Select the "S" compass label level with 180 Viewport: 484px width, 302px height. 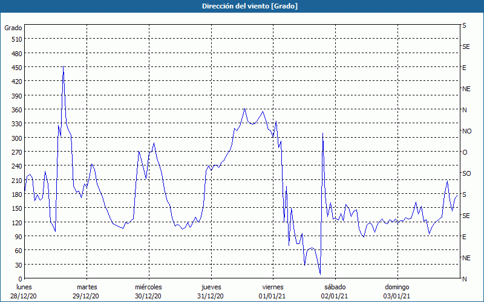[x=464, y=194]
